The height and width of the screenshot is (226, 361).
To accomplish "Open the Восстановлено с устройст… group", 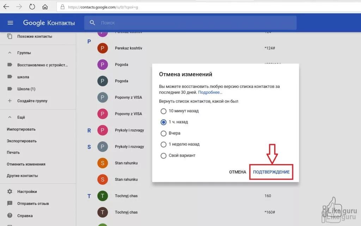I will click(43, 65).
